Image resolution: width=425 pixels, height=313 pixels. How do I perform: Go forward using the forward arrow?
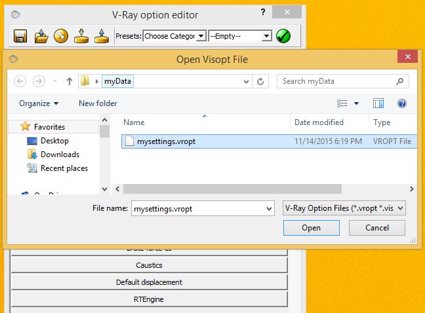tap(39, 81)
